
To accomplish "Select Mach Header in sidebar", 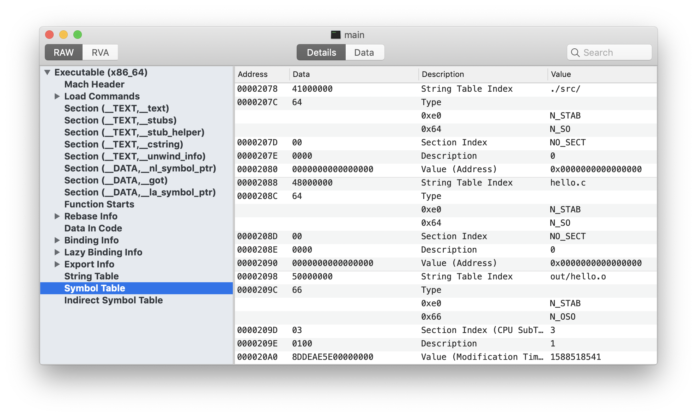I will click(x=94, y=84).
